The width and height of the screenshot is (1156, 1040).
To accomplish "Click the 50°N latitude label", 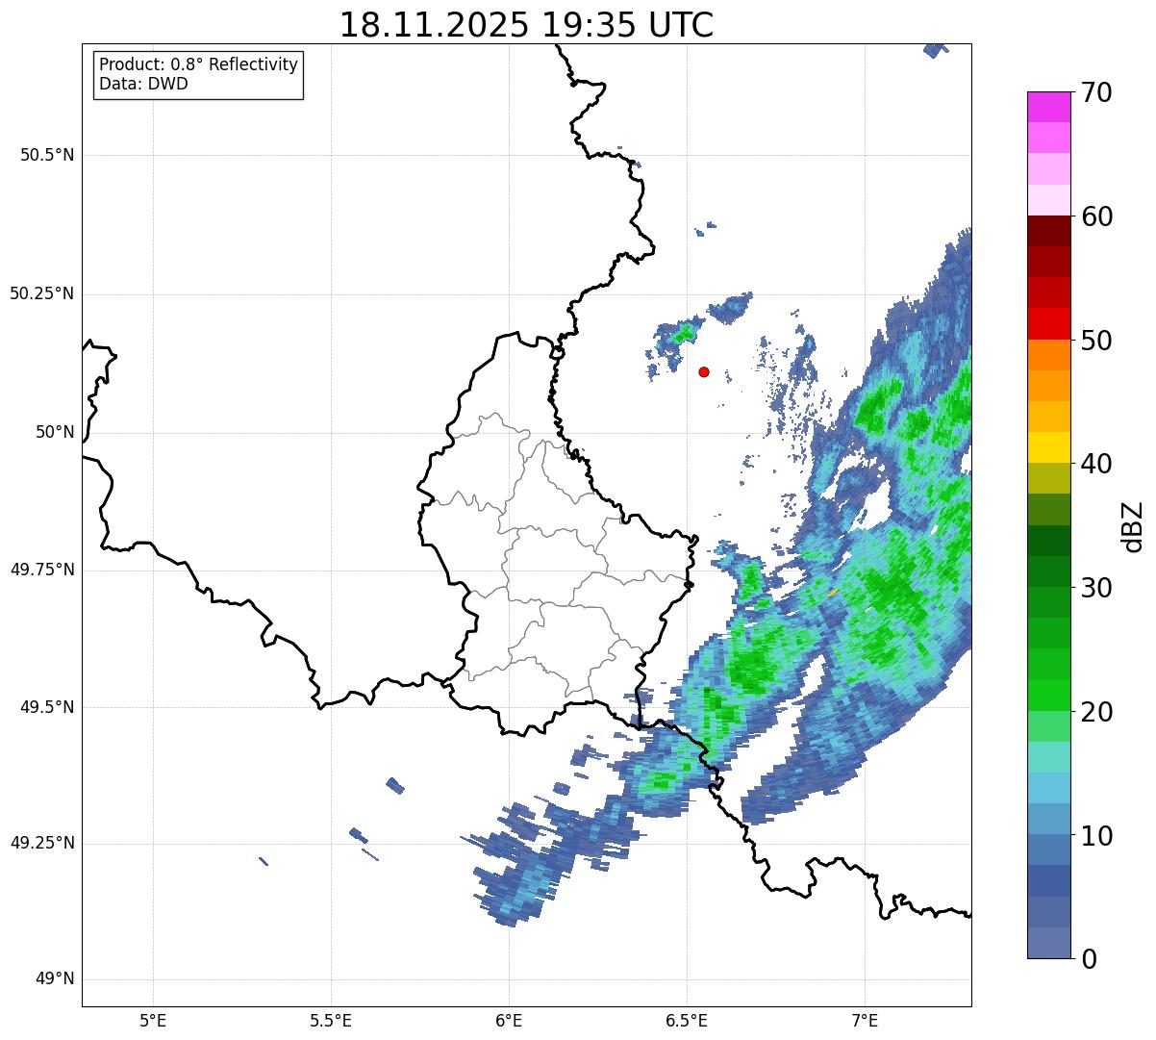I will pyautogui.click(x=55, y=432).
